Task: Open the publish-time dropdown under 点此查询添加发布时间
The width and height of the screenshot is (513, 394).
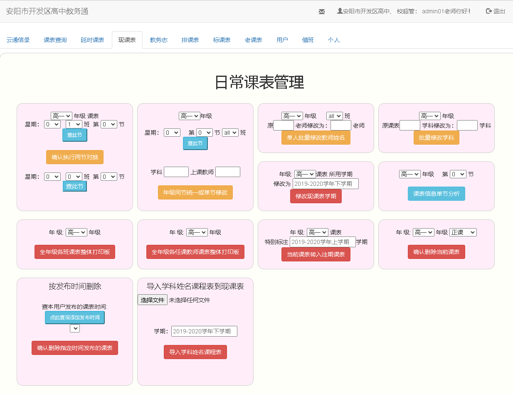Action: (x=75, y=328)
